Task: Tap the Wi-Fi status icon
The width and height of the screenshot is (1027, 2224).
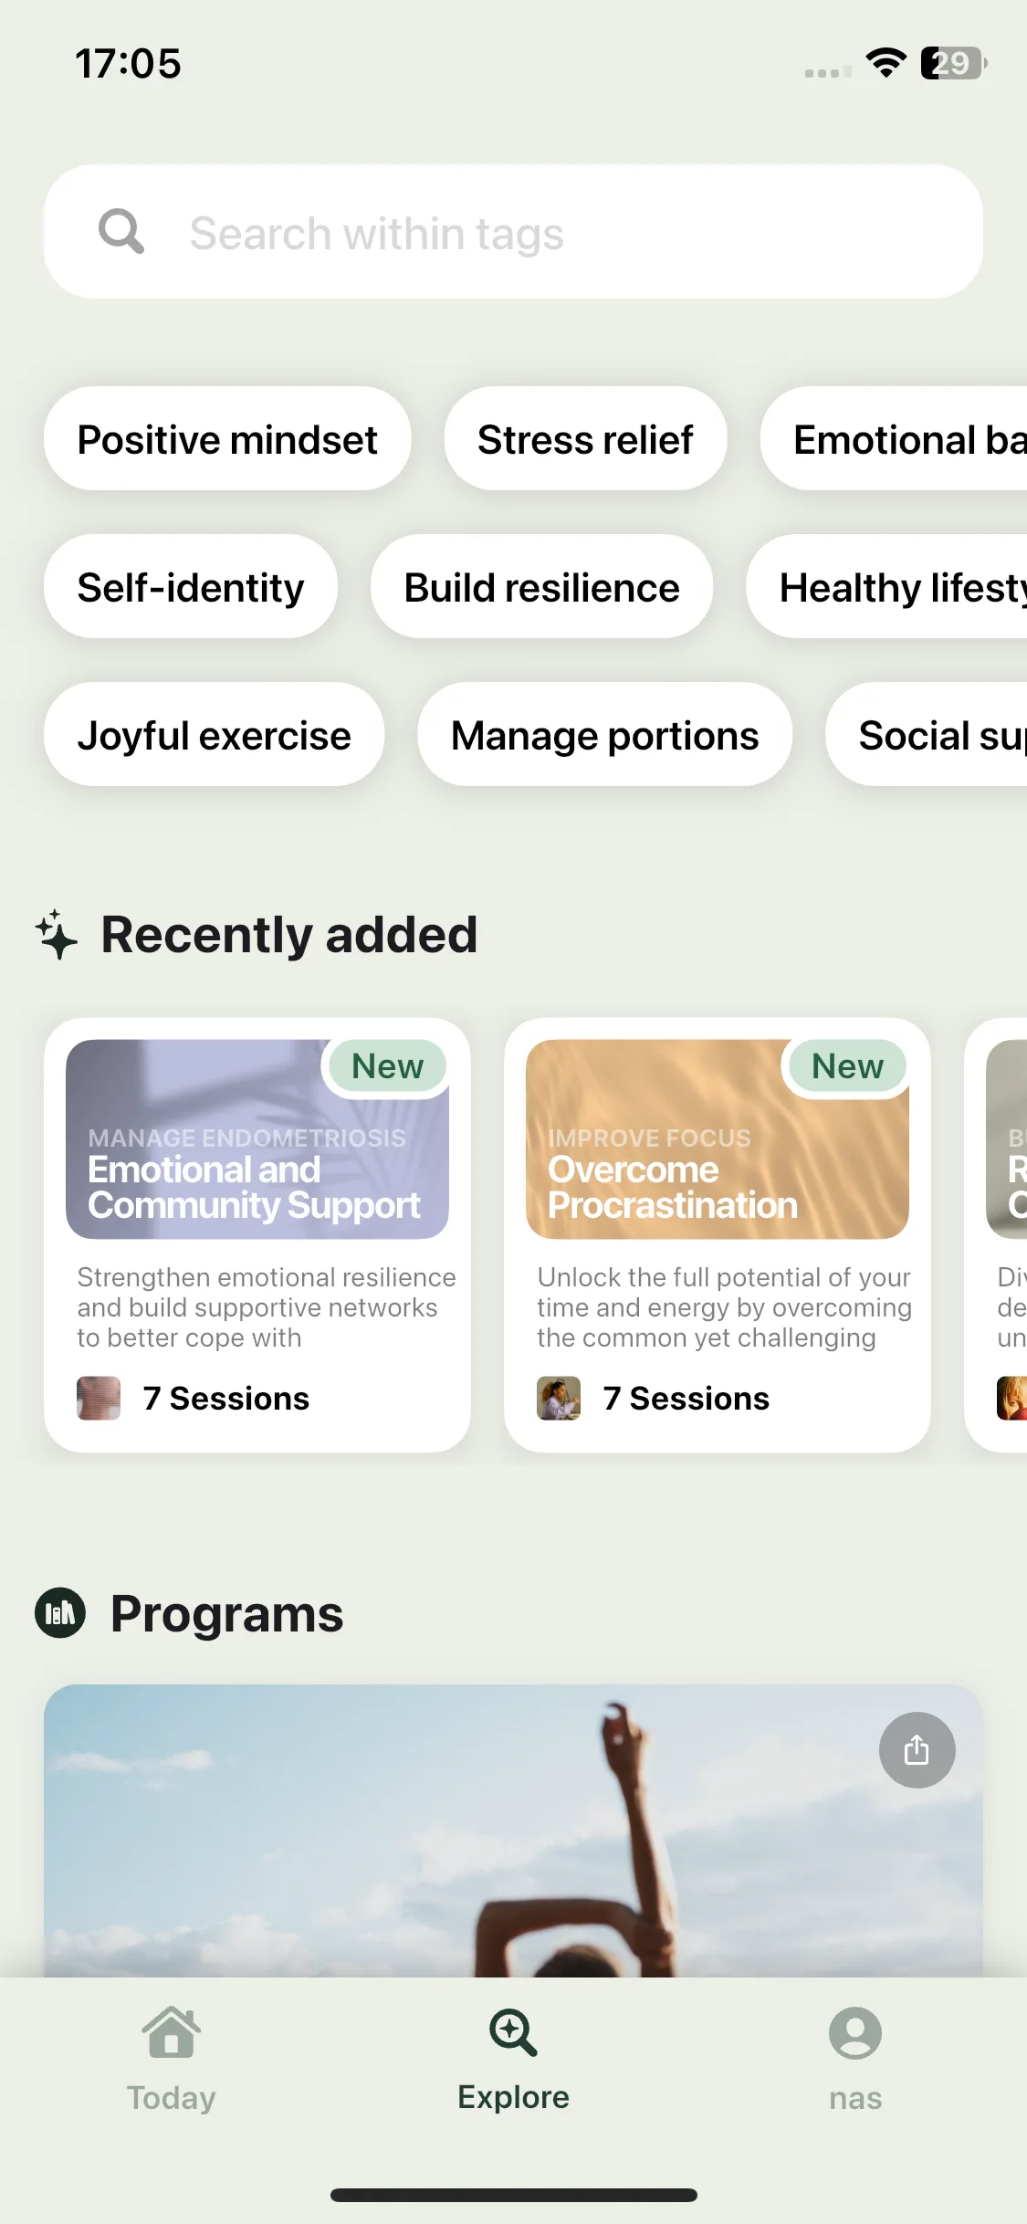Action: click(886, 62)
